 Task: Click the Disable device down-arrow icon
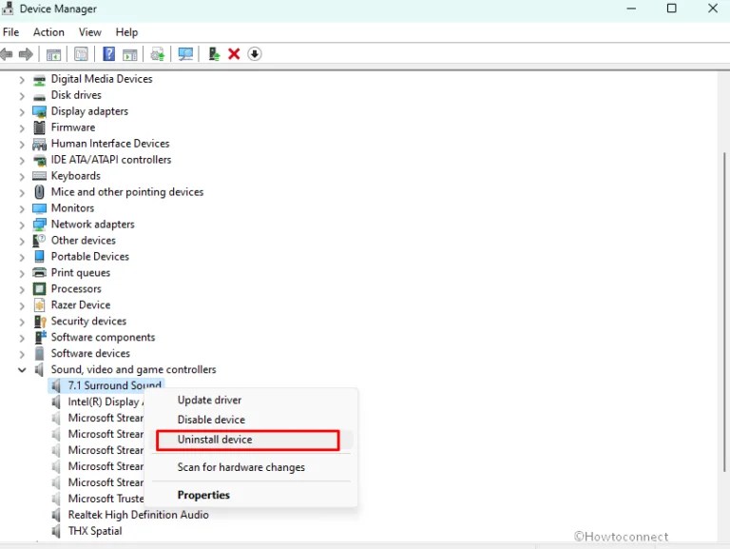[x=254, y=54]
